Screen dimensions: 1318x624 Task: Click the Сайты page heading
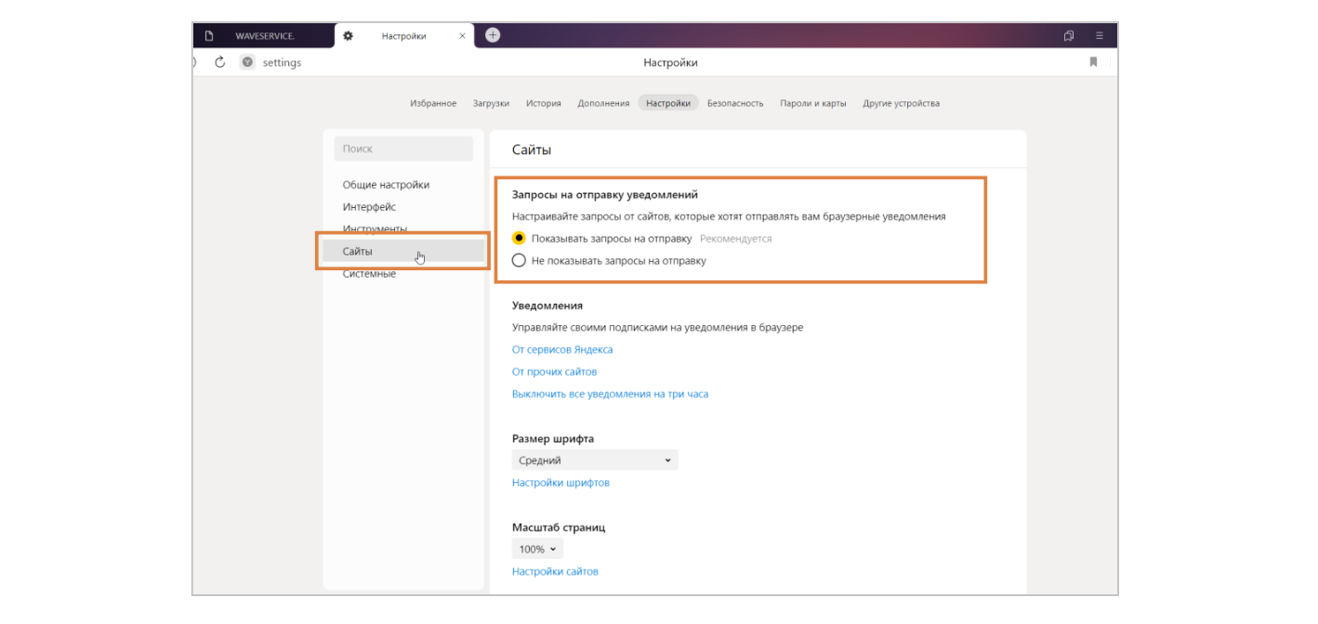pyautogui.click(x=532, y=149)
